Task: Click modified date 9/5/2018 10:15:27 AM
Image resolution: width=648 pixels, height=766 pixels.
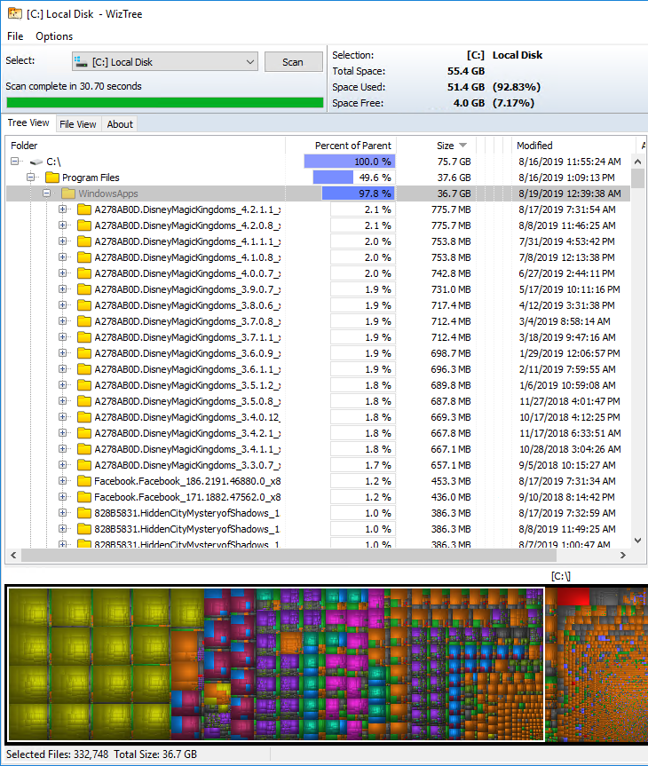Action: click(x=567, y=465)
